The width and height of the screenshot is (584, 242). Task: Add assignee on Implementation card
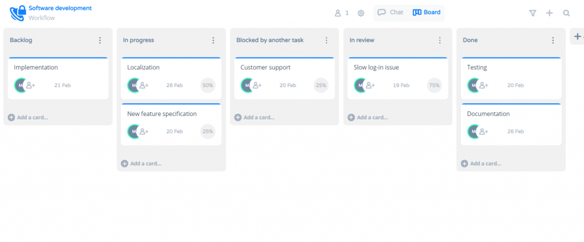31,85
